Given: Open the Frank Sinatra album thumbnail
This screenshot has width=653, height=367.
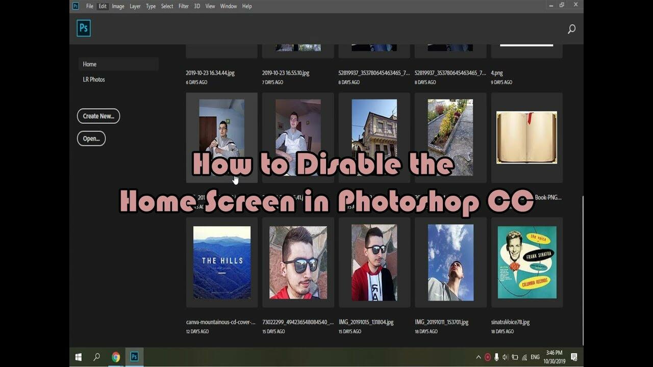Looking at the screenshot, I should pos(527,262).
